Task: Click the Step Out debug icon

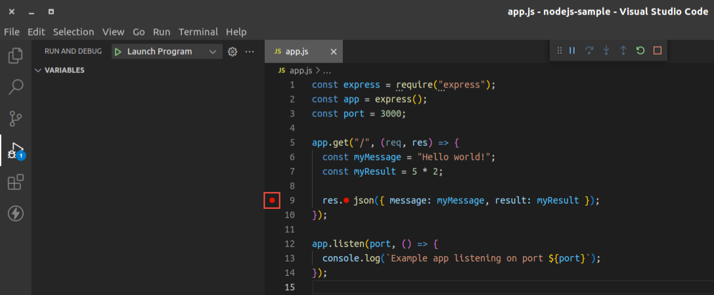Action: pyautogui.click(x=623, y=51)
